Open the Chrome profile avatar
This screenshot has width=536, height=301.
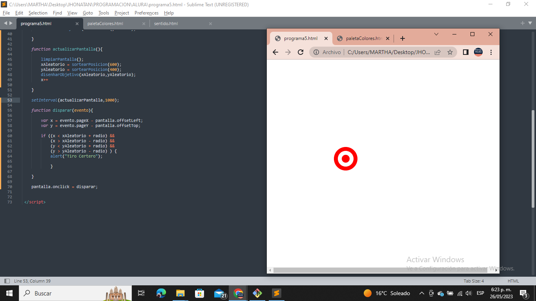[x=478, y=52]
